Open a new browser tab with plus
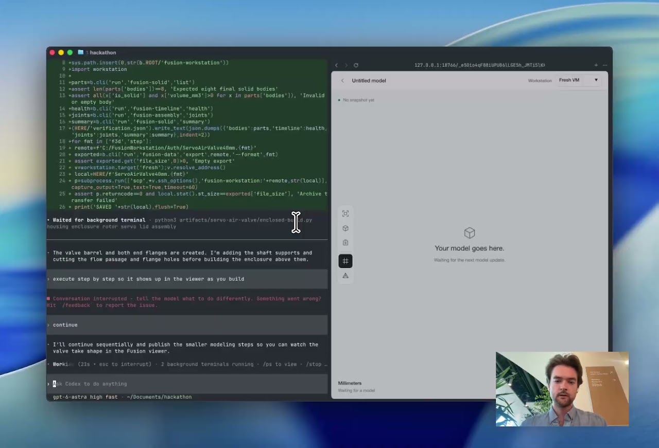Screen dimensions: 659x448 click(596, 65)
